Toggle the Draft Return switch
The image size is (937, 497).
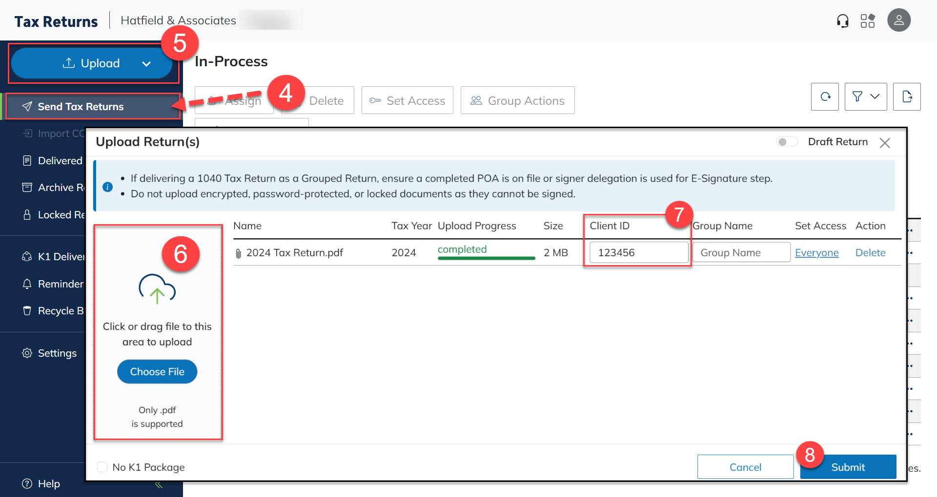click(787, 142)
